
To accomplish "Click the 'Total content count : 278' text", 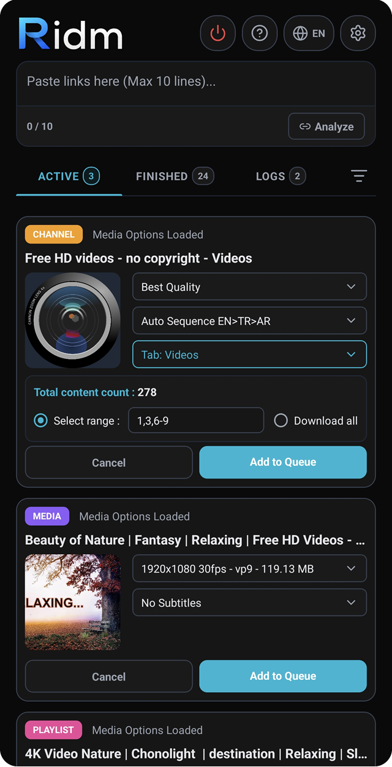I will tap(96, 392).
